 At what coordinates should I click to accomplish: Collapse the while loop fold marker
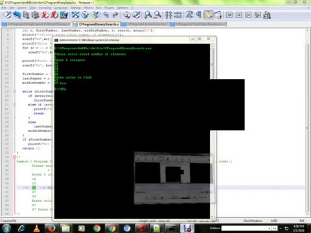pos(15,91)
